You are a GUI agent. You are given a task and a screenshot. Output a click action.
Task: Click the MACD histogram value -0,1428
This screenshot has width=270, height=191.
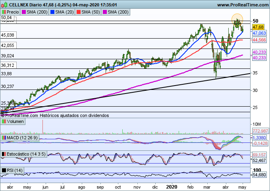(260, 143)
